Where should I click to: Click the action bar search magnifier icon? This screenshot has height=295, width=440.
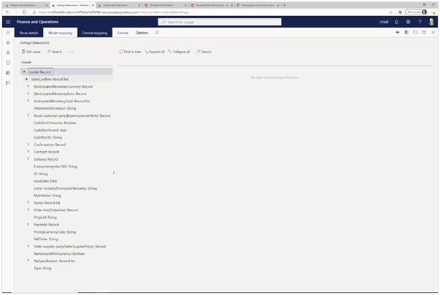(156, 33)
